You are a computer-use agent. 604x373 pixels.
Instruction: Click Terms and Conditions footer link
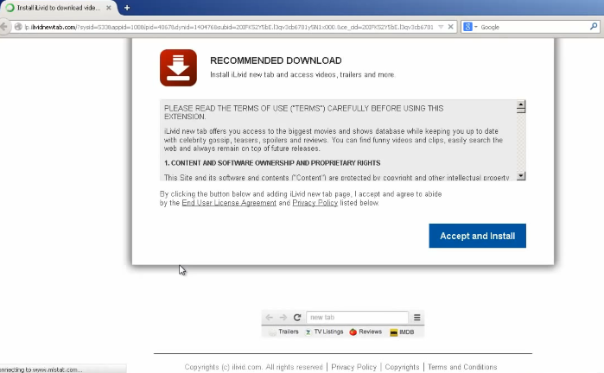(462, 367)
